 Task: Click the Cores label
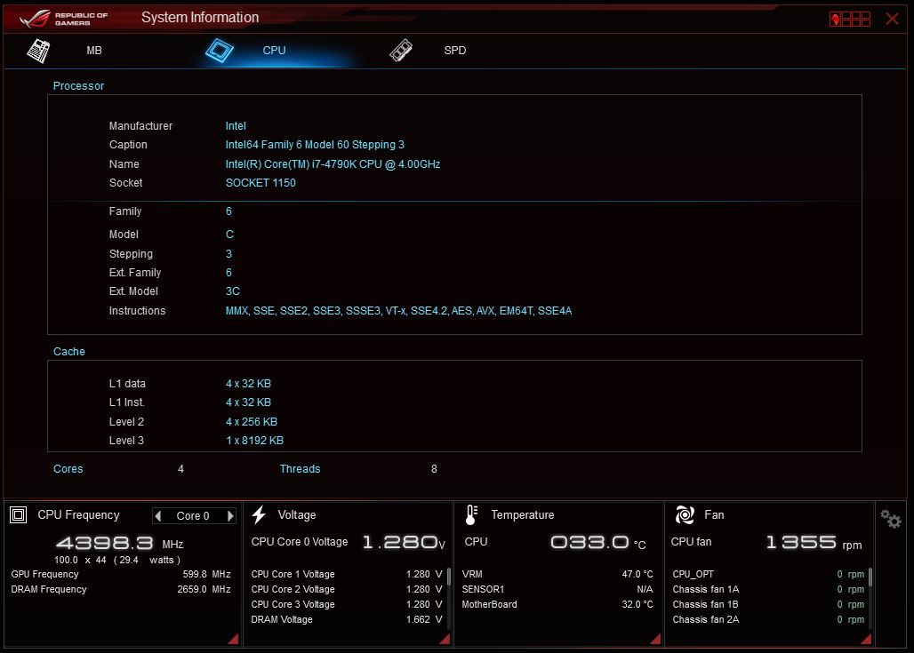click(x=68, y=469)
